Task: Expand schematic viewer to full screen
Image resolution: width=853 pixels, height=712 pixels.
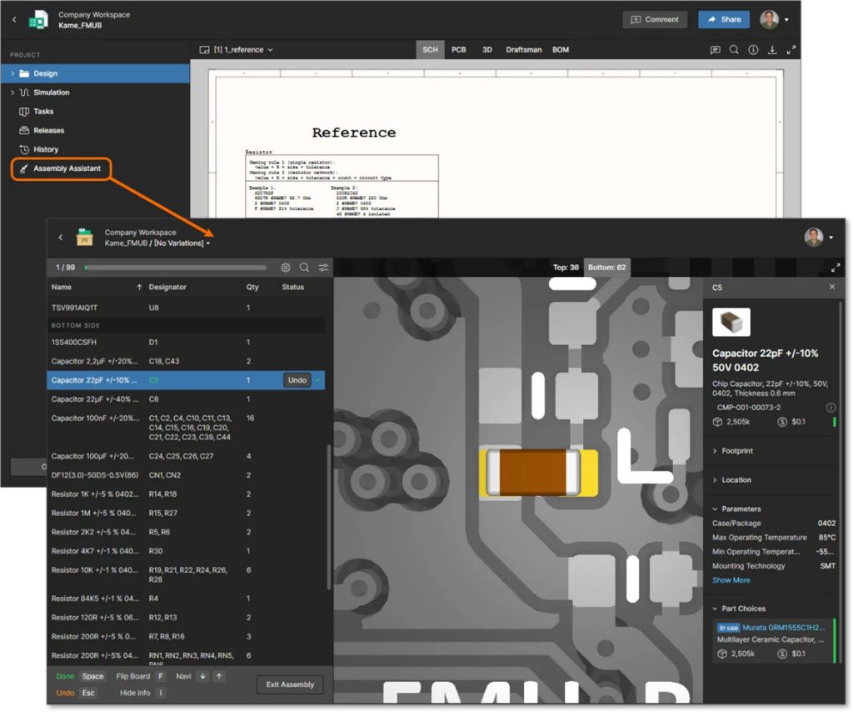Action: click(791, 49)
